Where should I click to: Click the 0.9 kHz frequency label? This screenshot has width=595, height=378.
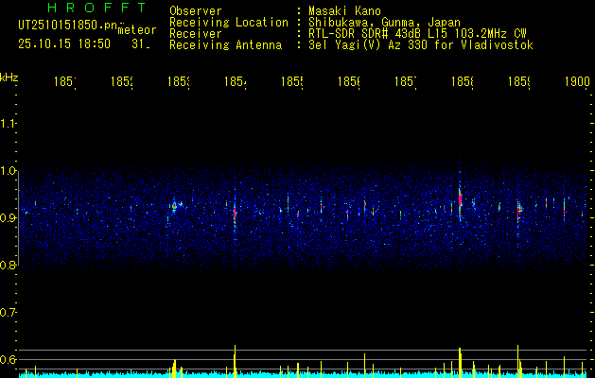[8, 218]
